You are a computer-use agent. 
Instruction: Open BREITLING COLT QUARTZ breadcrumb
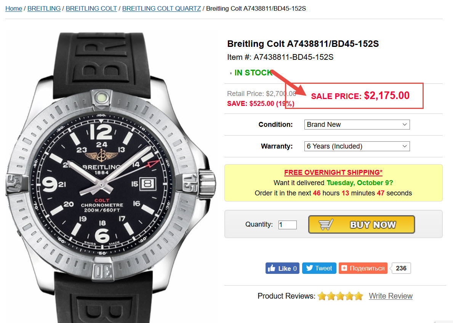point(162,8)
